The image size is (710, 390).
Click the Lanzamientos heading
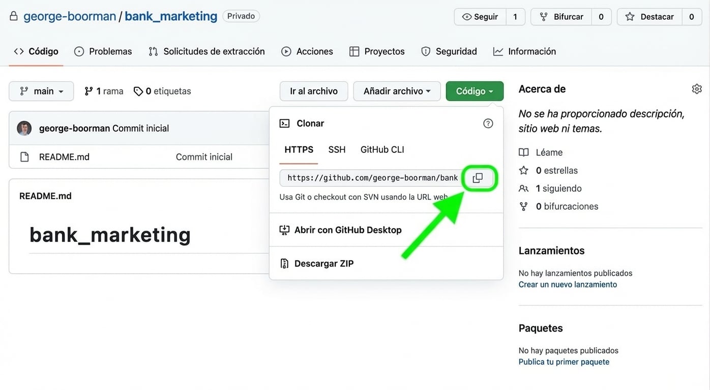coord(551,251)
